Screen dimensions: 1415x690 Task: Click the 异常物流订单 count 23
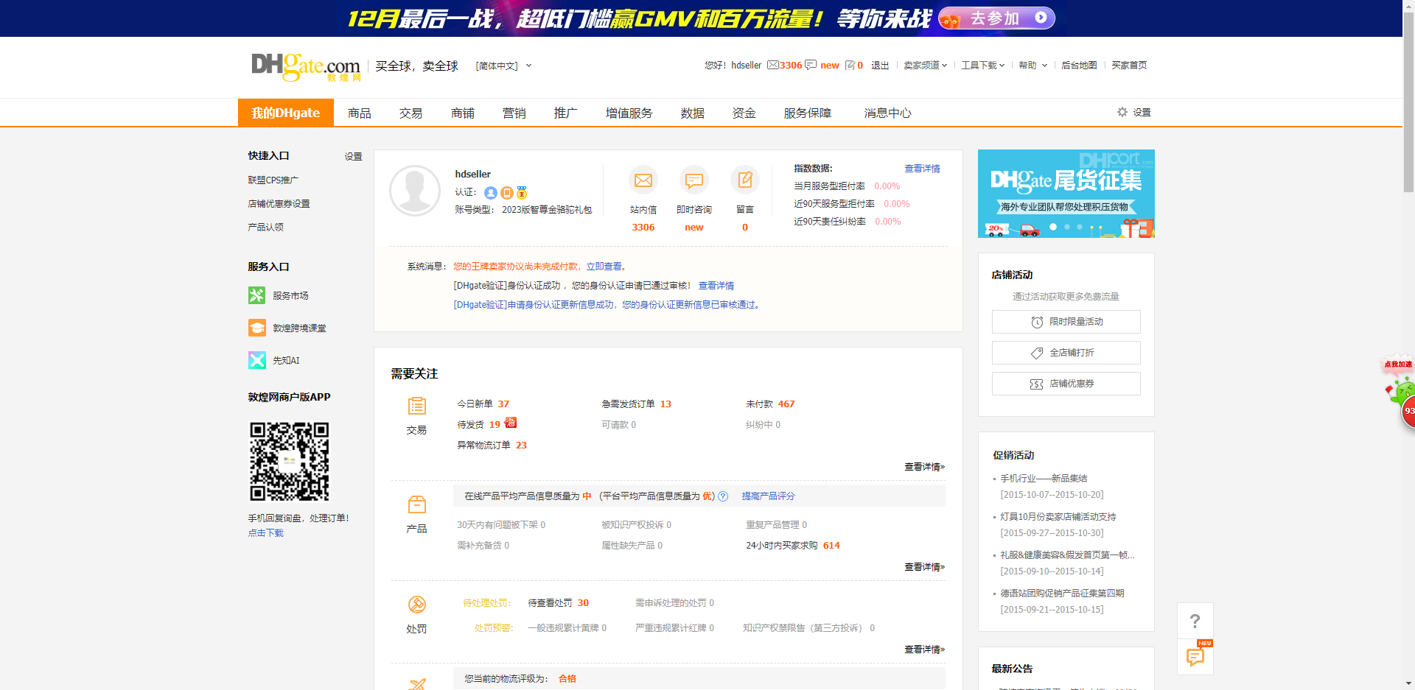coord(521,445)
